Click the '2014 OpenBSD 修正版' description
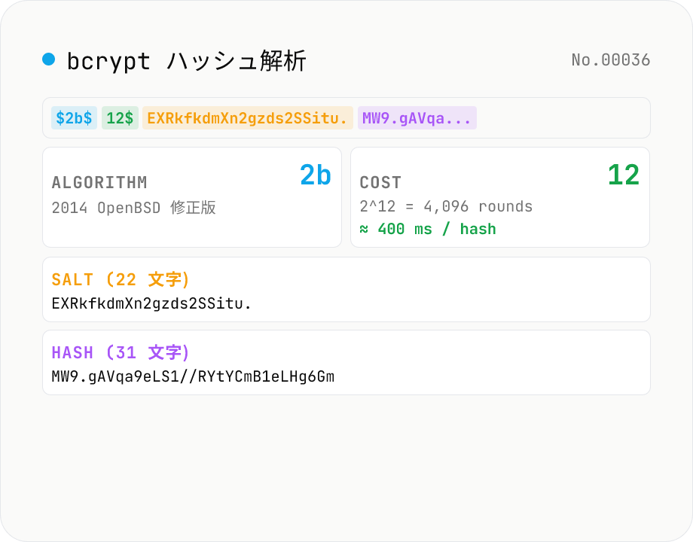The width and height of the screenshot is (693, 542). (x=133, y=208)
